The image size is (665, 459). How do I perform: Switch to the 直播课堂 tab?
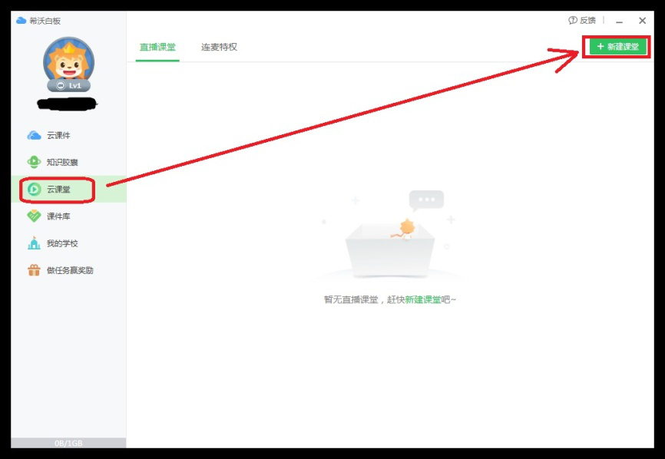[157, 47]
